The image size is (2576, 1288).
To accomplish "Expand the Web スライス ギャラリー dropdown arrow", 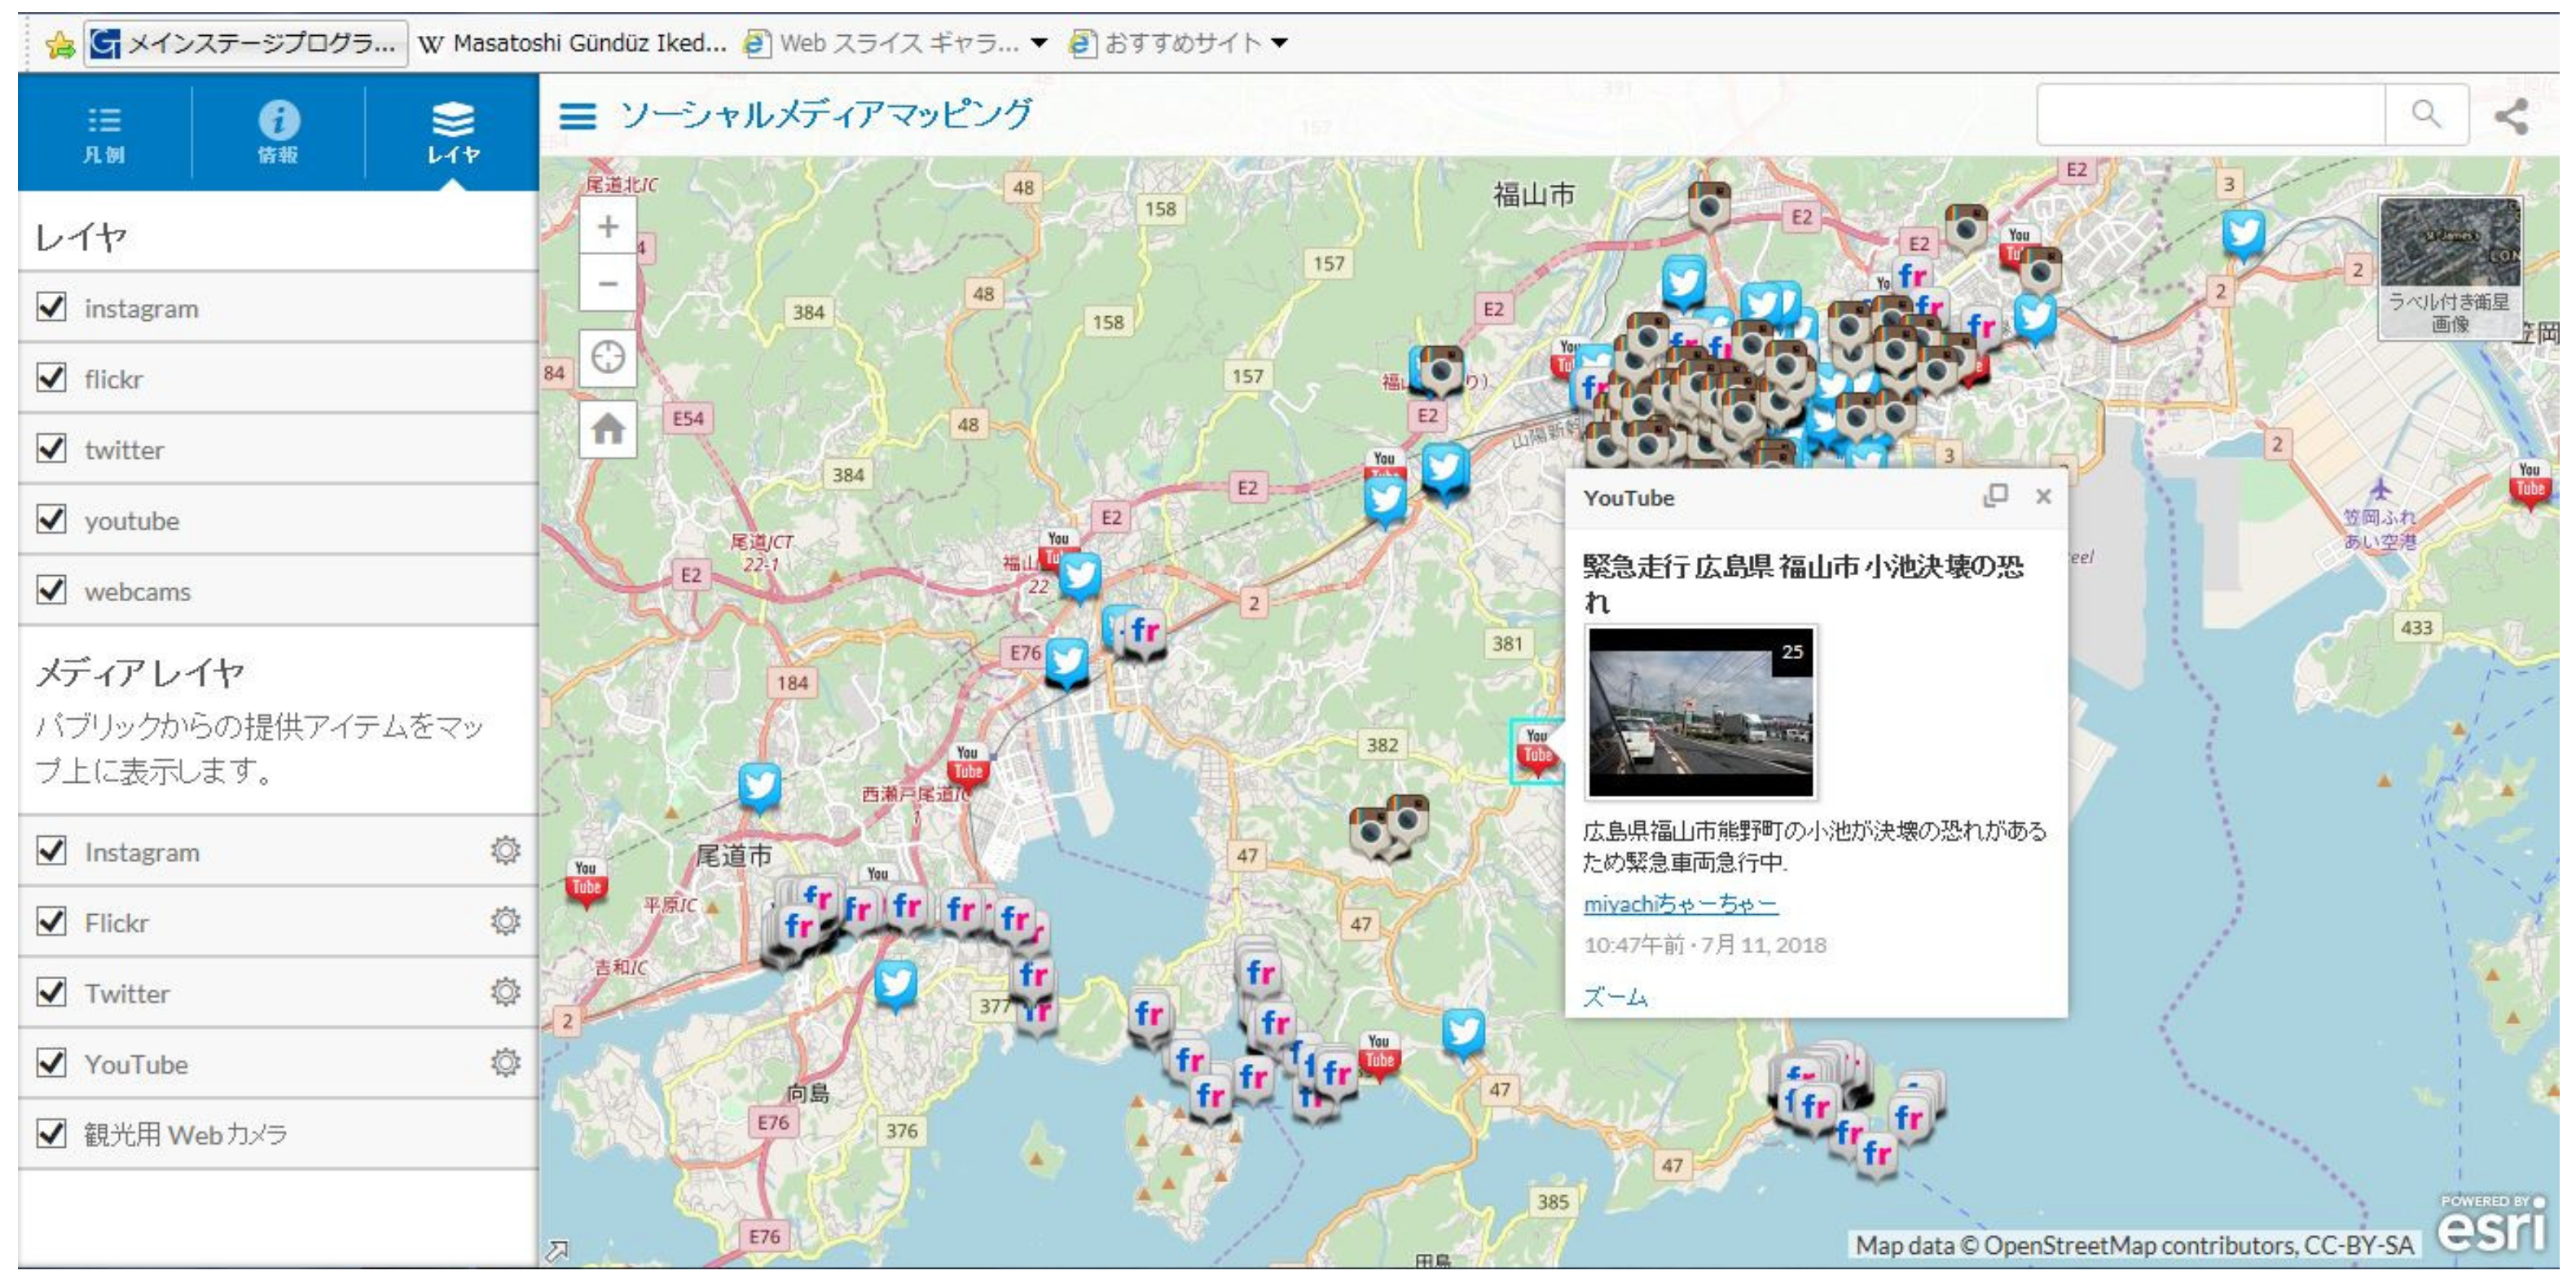I will 1039,43.
